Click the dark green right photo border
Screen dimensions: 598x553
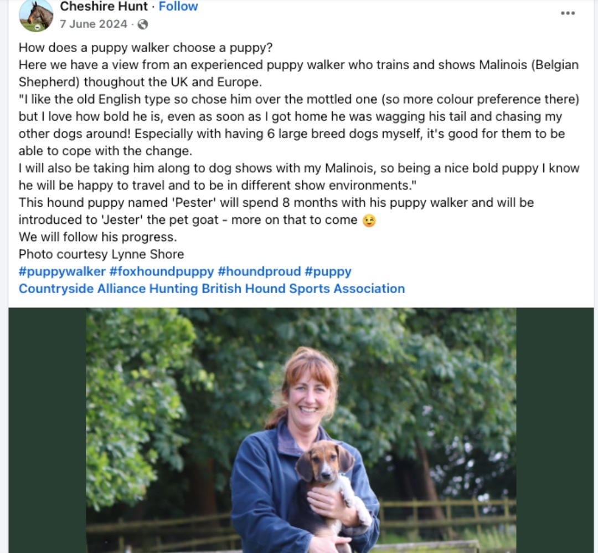point(555,430)
